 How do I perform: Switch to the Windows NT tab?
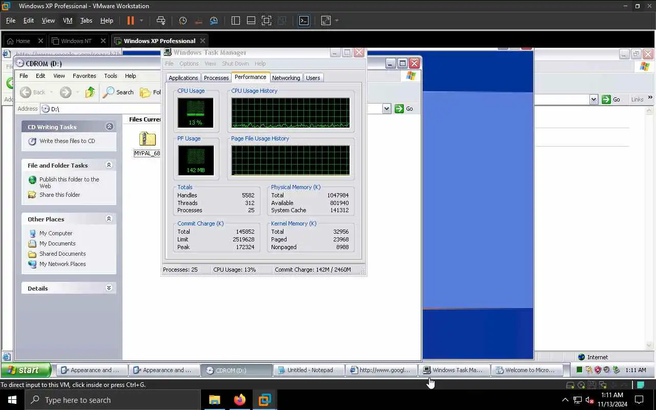coord(76,41)
